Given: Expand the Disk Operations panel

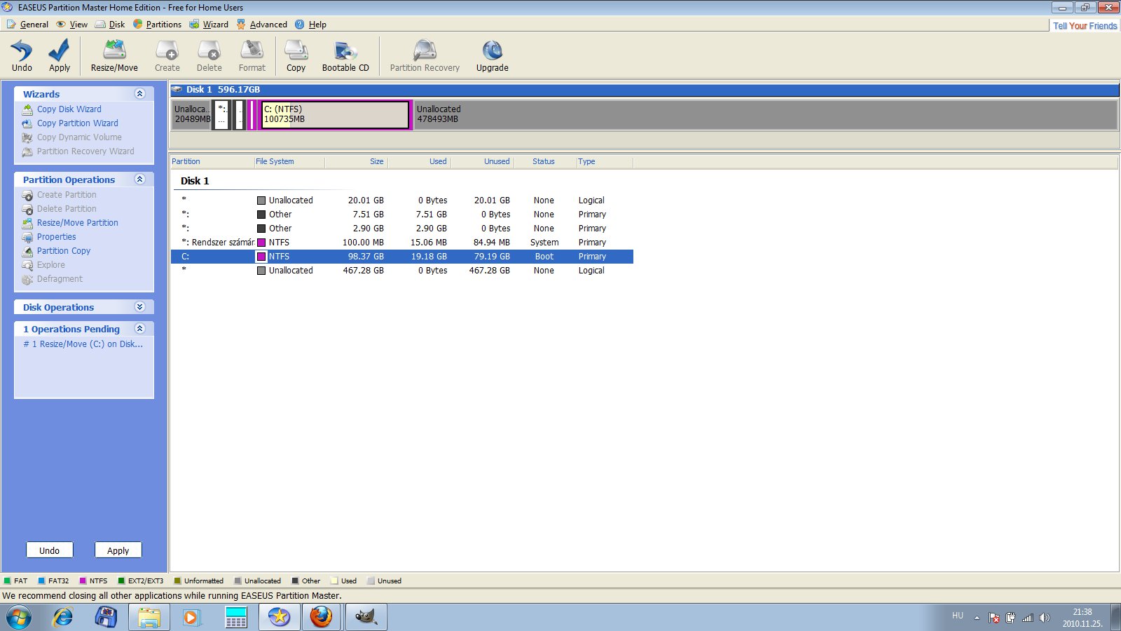Looking at the screenshot, I should click(x=139, y=307).
